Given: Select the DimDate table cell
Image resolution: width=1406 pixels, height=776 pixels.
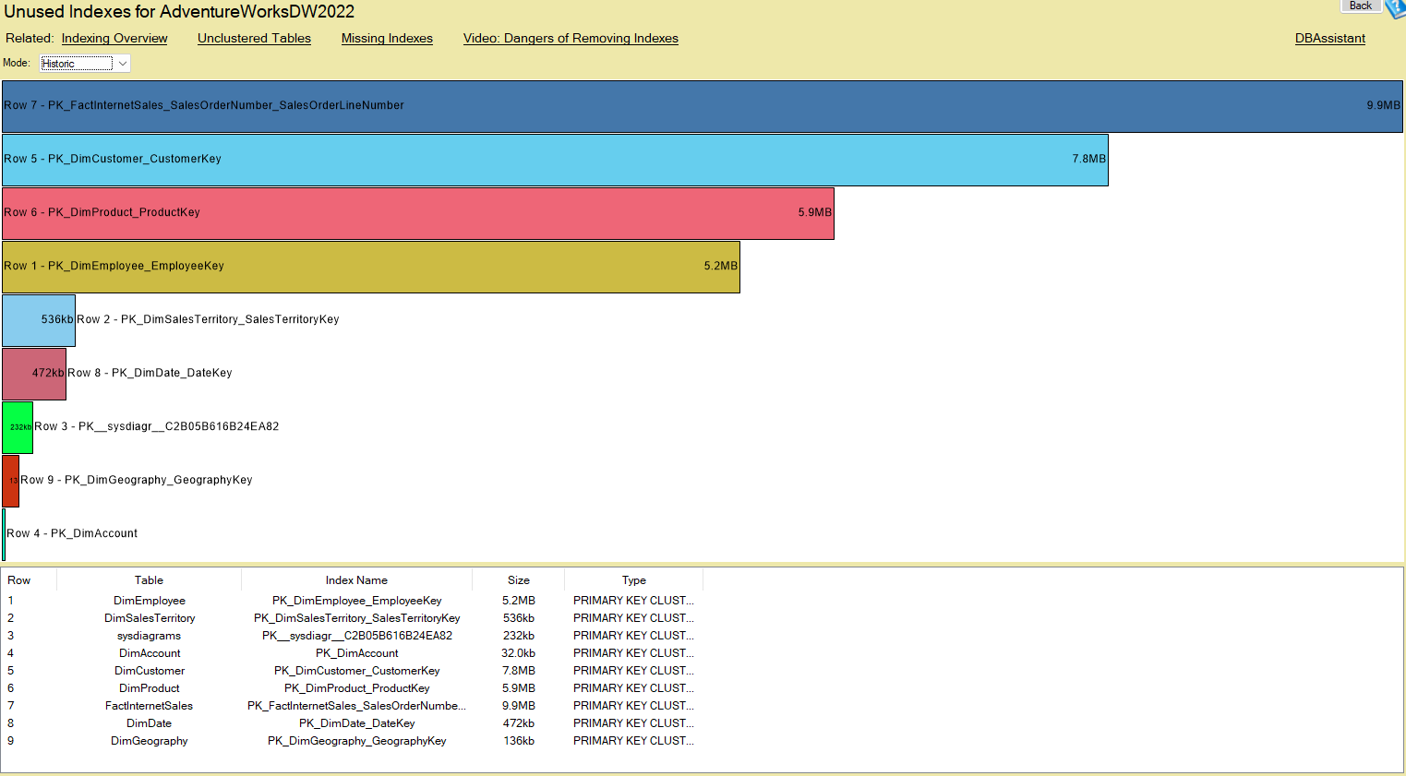Looking at the screenshot, I should tap(150, 723).
